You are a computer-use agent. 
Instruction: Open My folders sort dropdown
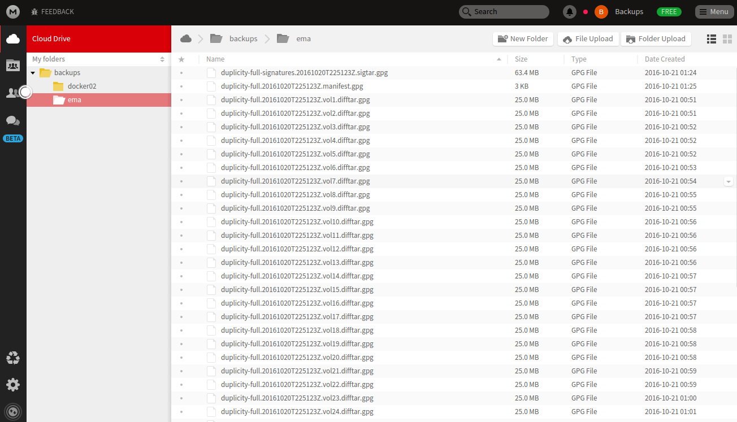pos(162,59)
